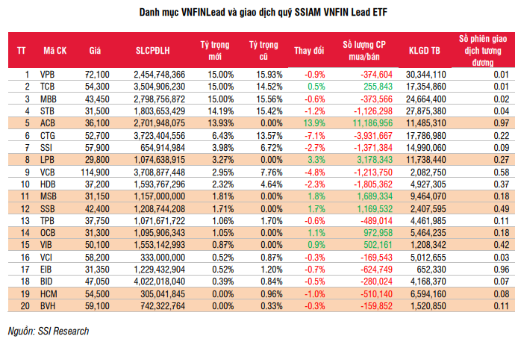
Task: Select the VIB ticker cell
Action: coord(46,245)
